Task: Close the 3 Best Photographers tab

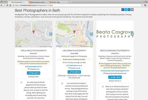Action: (27, 2)
